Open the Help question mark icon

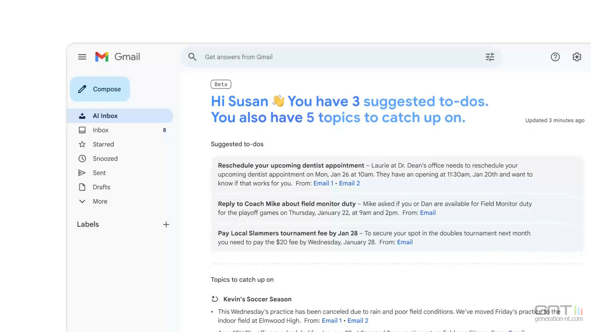tap(555, 57)
